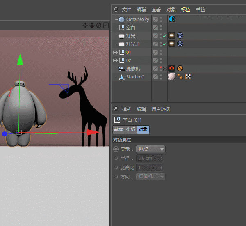
Task: Open the 编辑 menu in object manager
Action: [x=141, y=9]
